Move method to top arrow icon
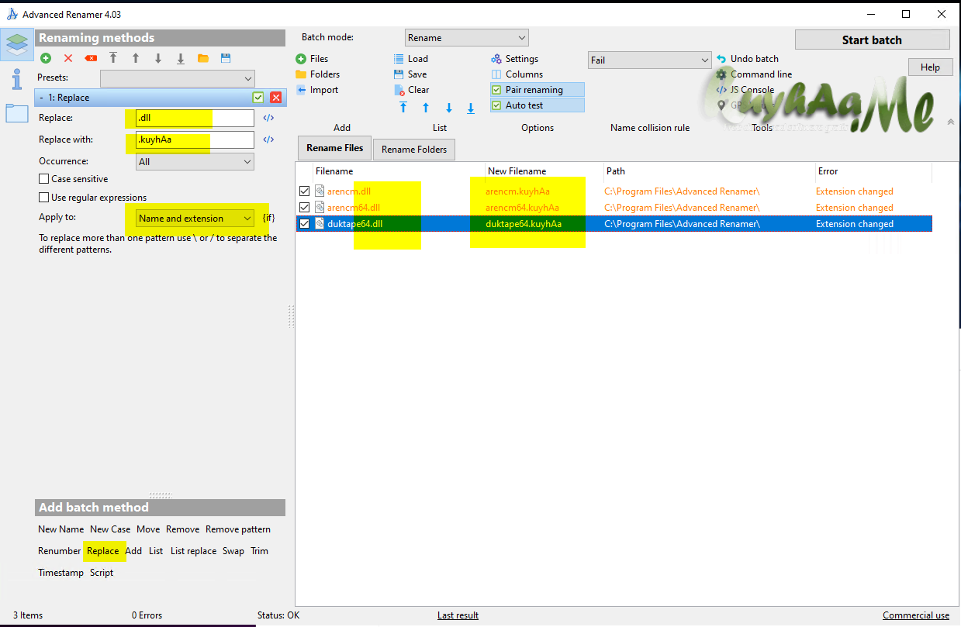 click(x=113, y=58)
